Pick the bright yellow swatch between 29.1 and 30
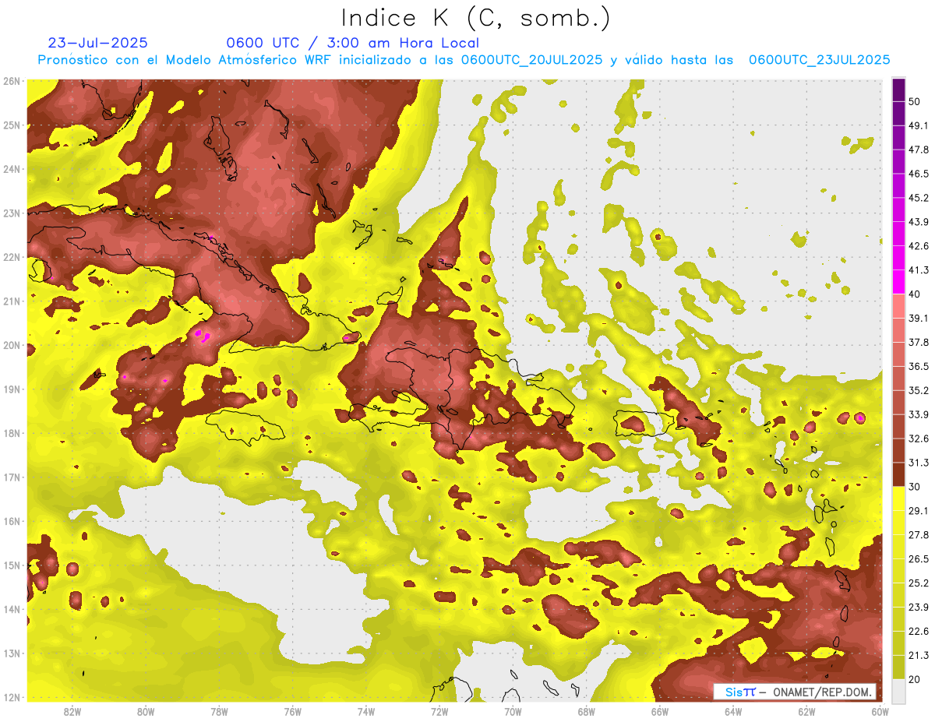The image size is (935, 722). click(898, 498)
